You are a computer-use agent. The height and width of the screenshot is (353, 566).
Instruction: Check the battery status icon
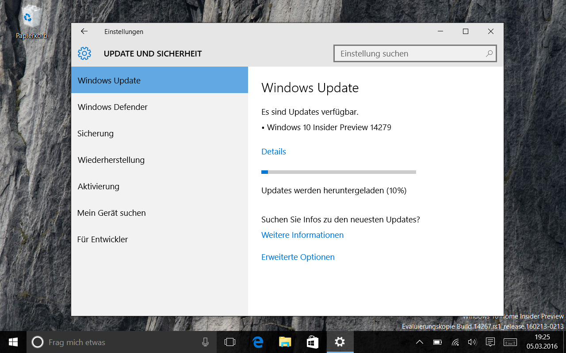pyautogui.click(x=437, y=342)
